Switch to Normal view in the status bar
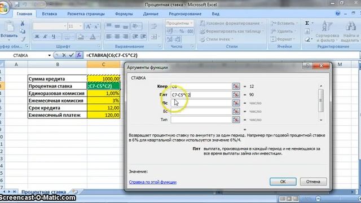Viewport: 361px width, 203px height. pos(282,198)
